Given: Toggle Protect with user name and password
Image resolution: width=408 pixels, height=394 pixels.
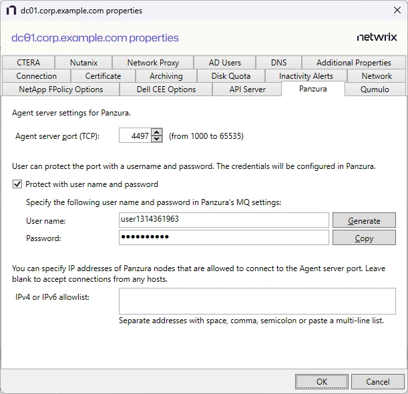Looking at the screenshot, I should pyautogui.click(x=17, y=184).
